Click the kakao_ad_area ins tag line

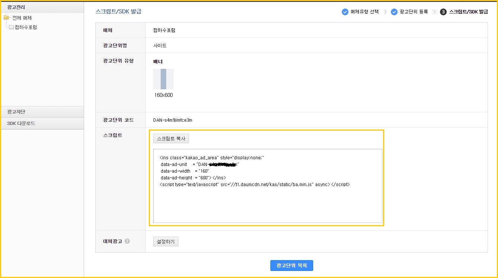(212, 158)
